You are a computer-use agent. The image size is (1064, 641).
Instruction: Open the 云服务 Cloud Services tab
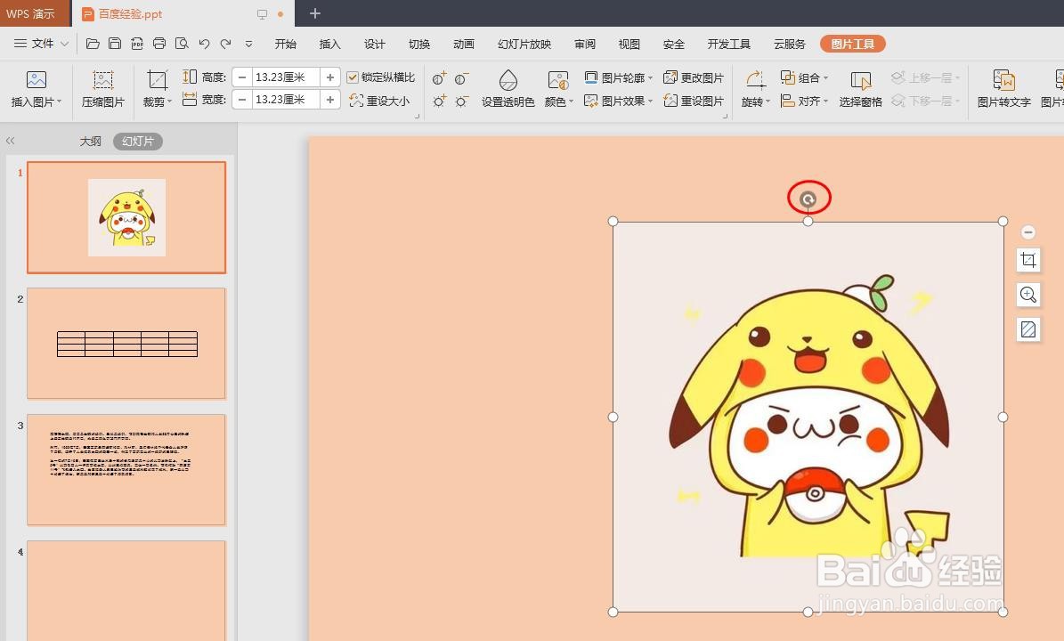[789, 45]
